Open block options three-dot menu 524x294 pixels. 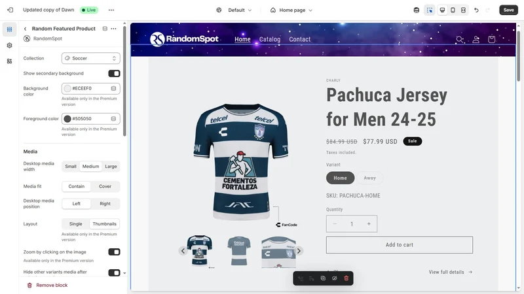[x=113, y=29]
